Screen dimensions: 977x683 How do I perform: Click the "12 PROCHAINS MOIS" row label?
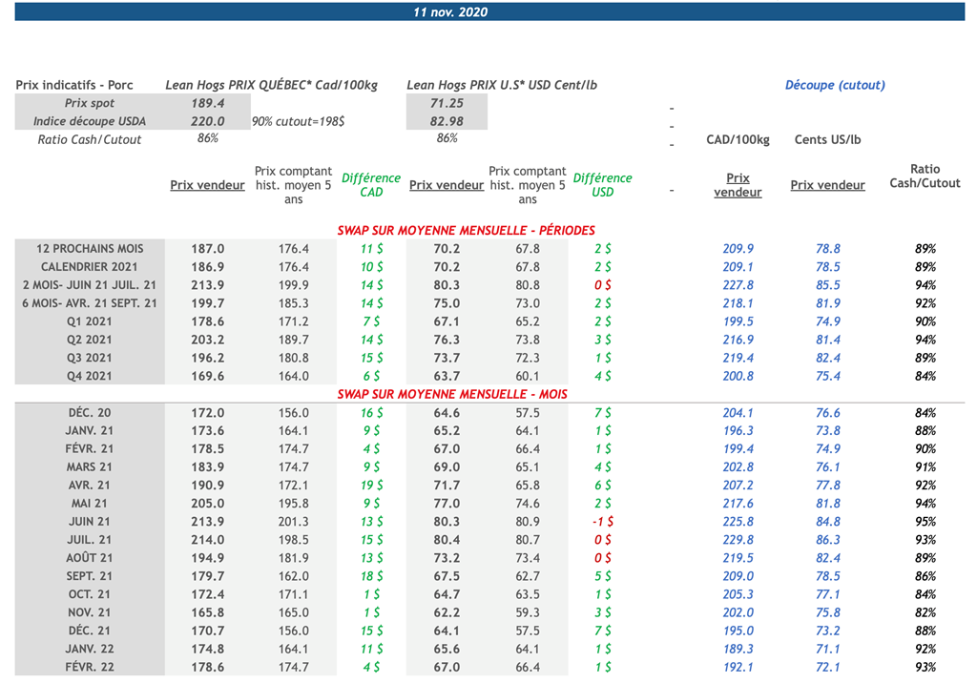[89, 248]
